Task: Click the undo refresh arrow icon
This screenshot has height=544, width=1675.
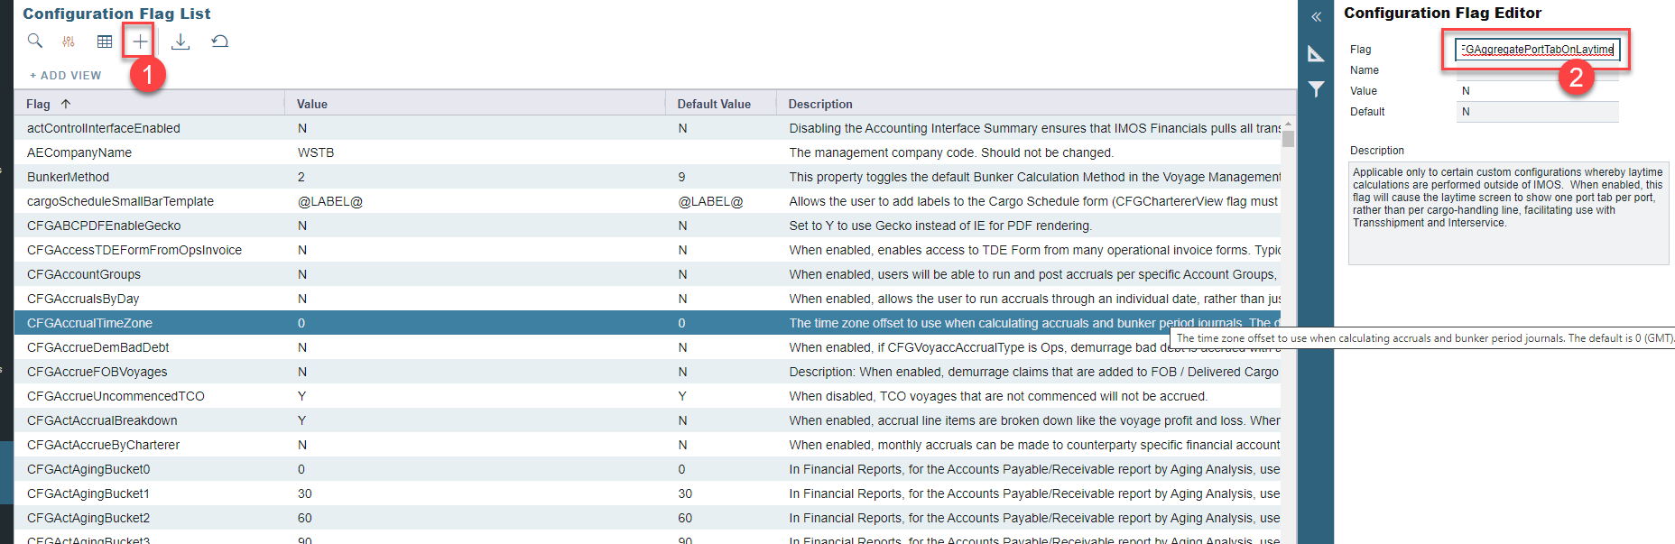Action: tap(219, 41)
